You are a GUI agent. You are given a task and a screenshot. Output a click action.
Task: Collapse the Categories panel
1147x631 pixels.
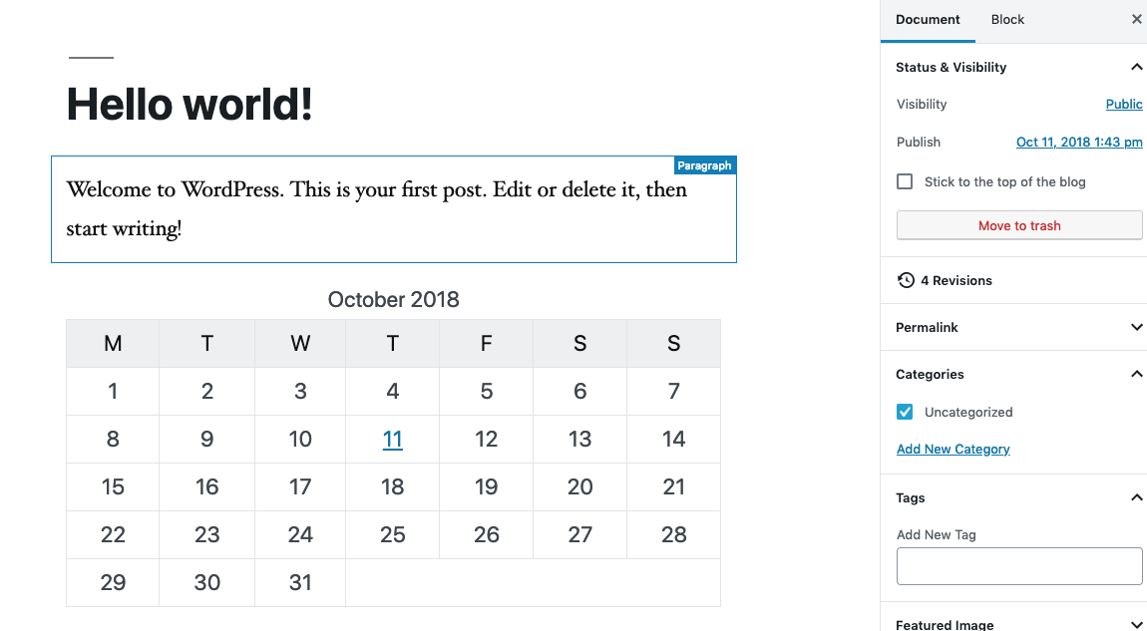point(1136,374)
